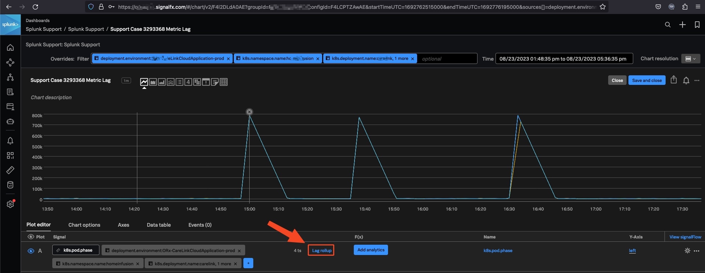The image size is (705, 273).
Task: Select the histogram chart visualization type
Action: (x=170, y=82)
